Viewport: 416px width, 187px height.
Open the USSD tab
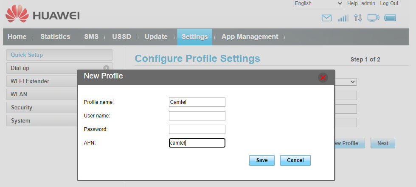pos(121,37)
